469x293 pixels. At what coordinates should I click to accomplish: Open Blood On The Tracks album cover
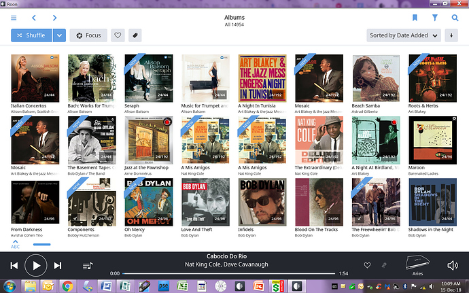click(319, 202)
